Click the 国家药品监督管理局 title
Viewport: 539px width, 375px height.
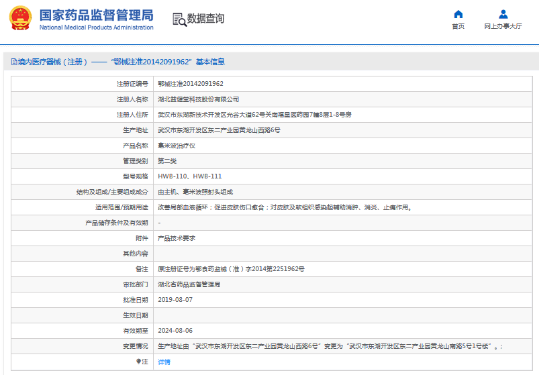coord(96,15)
